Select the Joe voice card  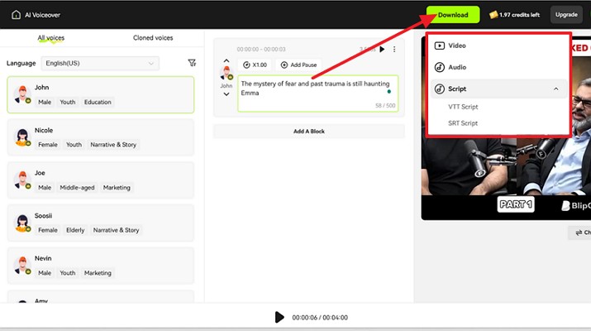(x=101, y=180)
